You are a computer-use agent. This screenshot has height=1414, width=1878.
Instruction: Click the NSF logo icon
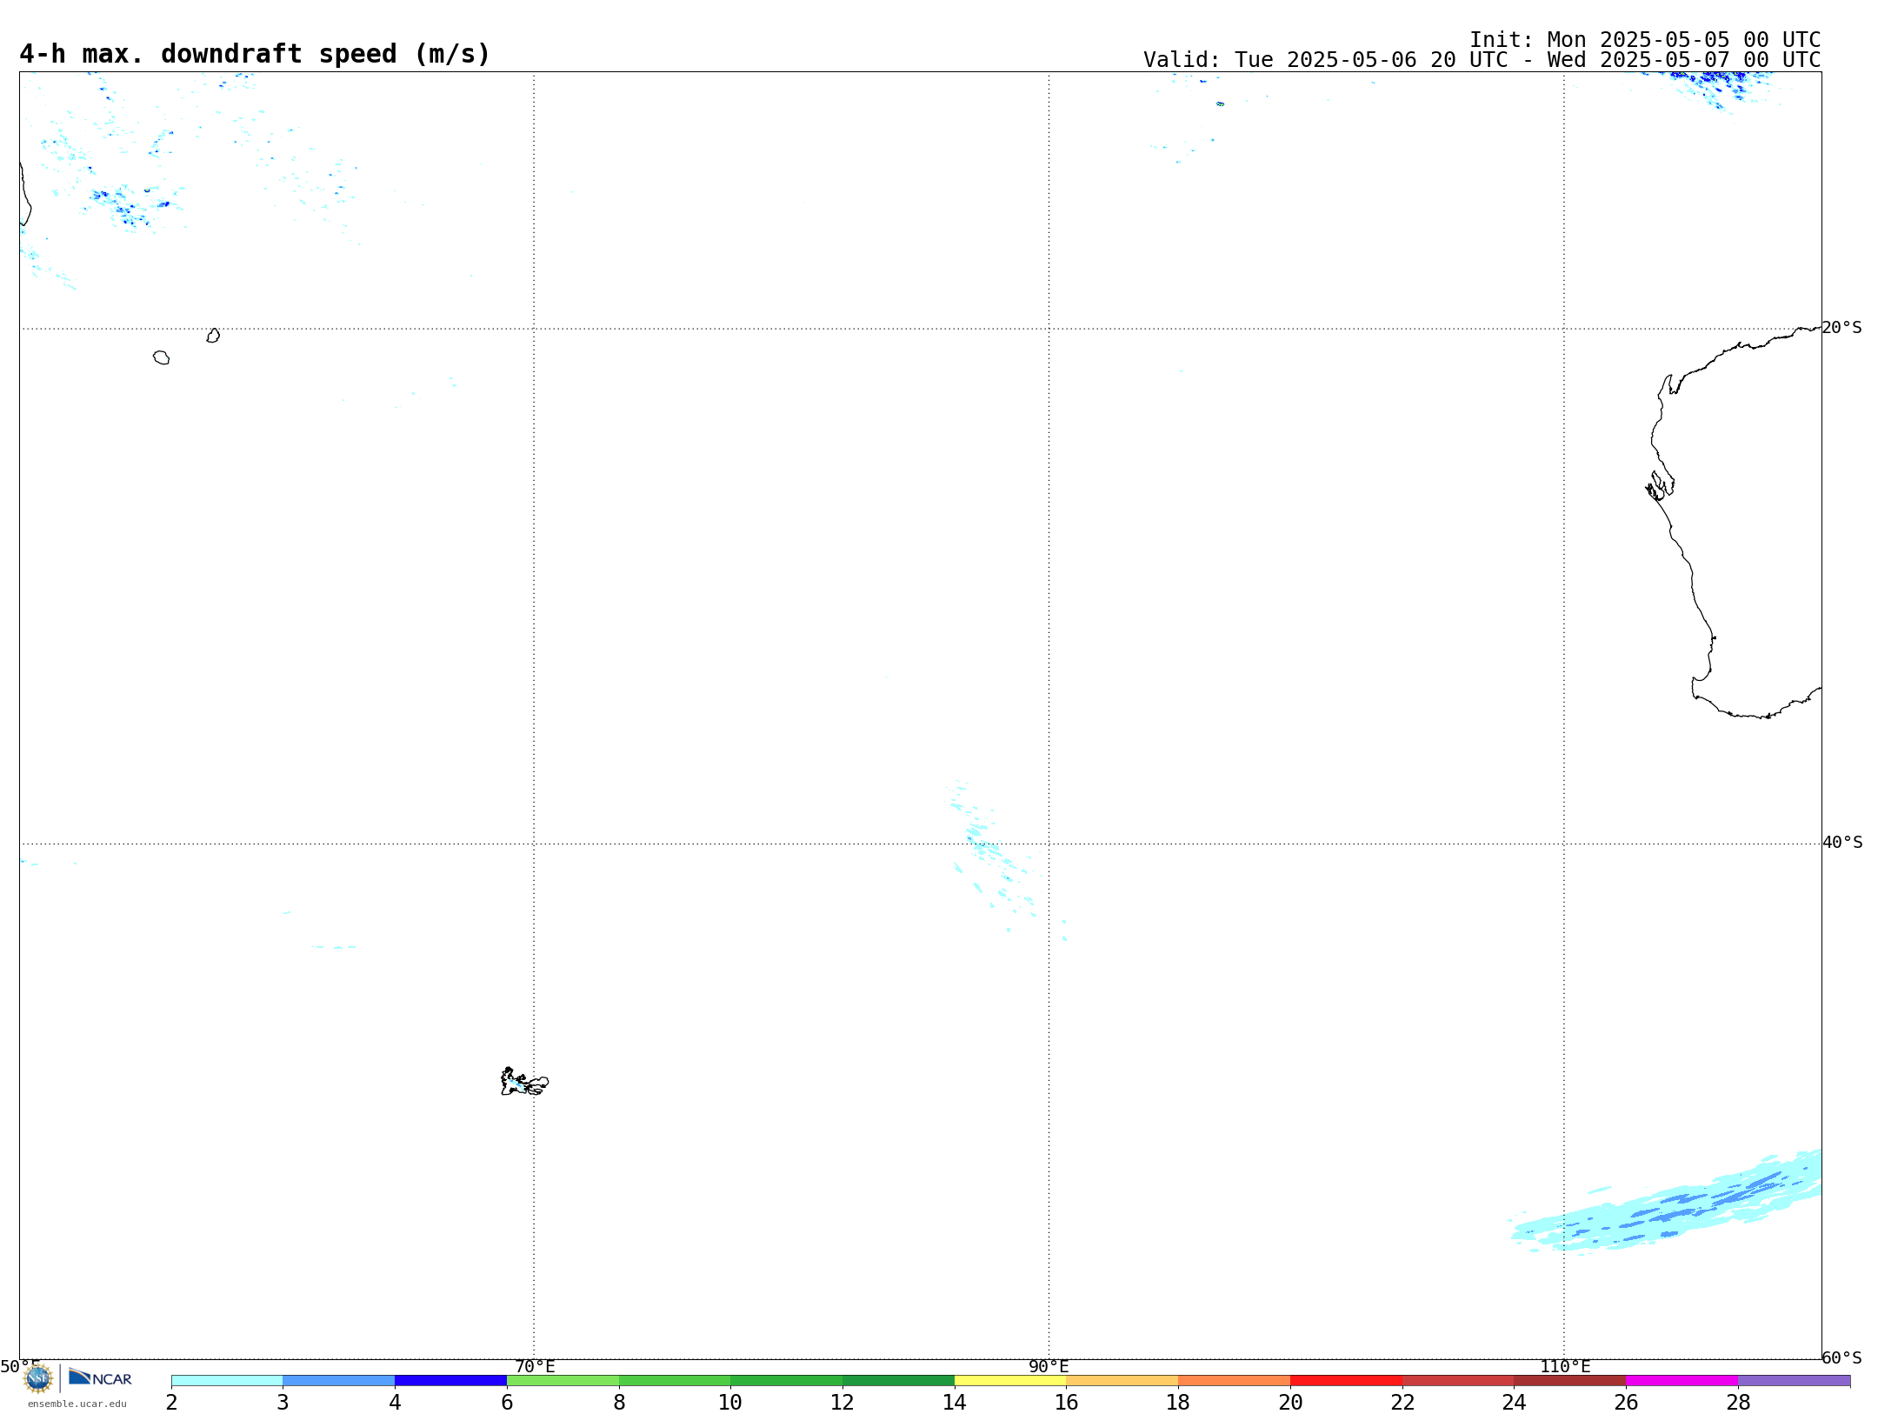coord(37,1378)
